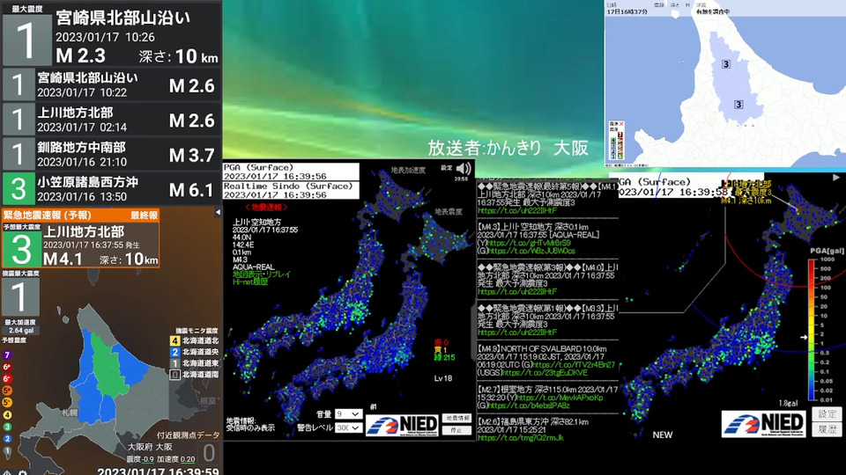This screenshot has width=846, height=475.
Task: Click the upper intensity 3 marker on Hokkaido map
Action: coord(725,64)
